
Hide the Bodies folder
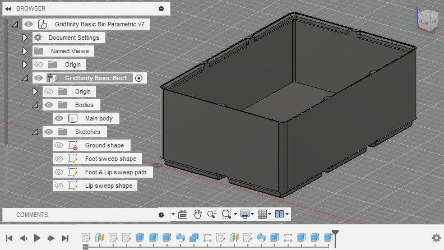pyautogui.click(x=49, y=105)
